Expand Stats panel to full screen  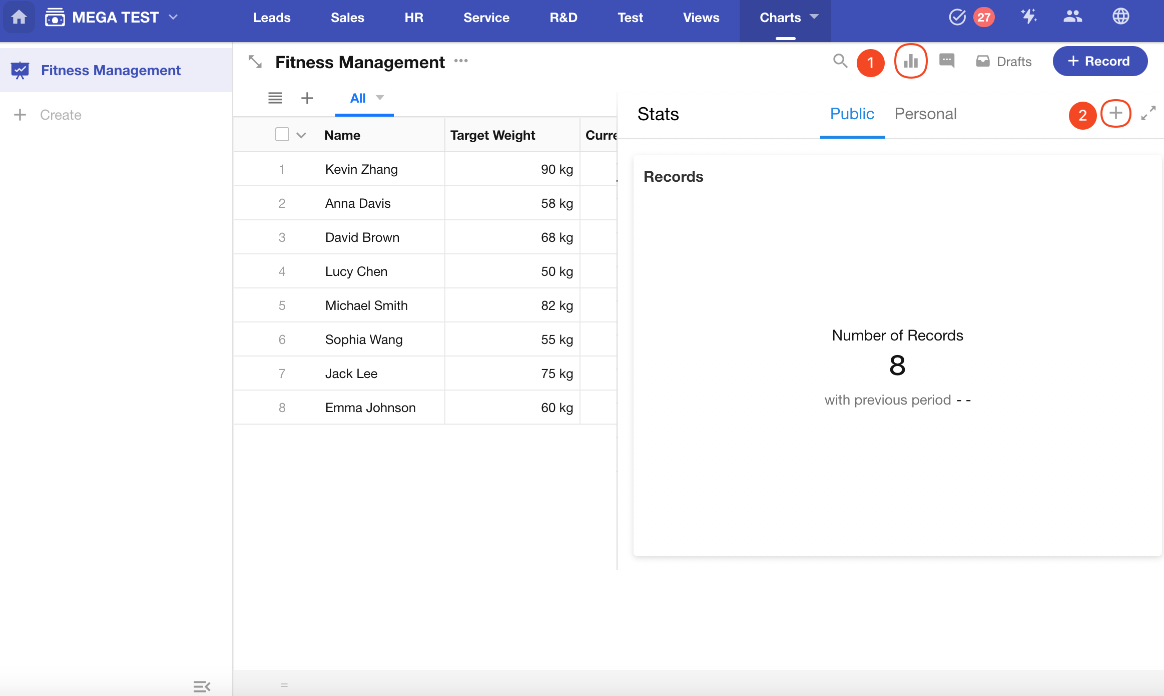(1148, 114)
